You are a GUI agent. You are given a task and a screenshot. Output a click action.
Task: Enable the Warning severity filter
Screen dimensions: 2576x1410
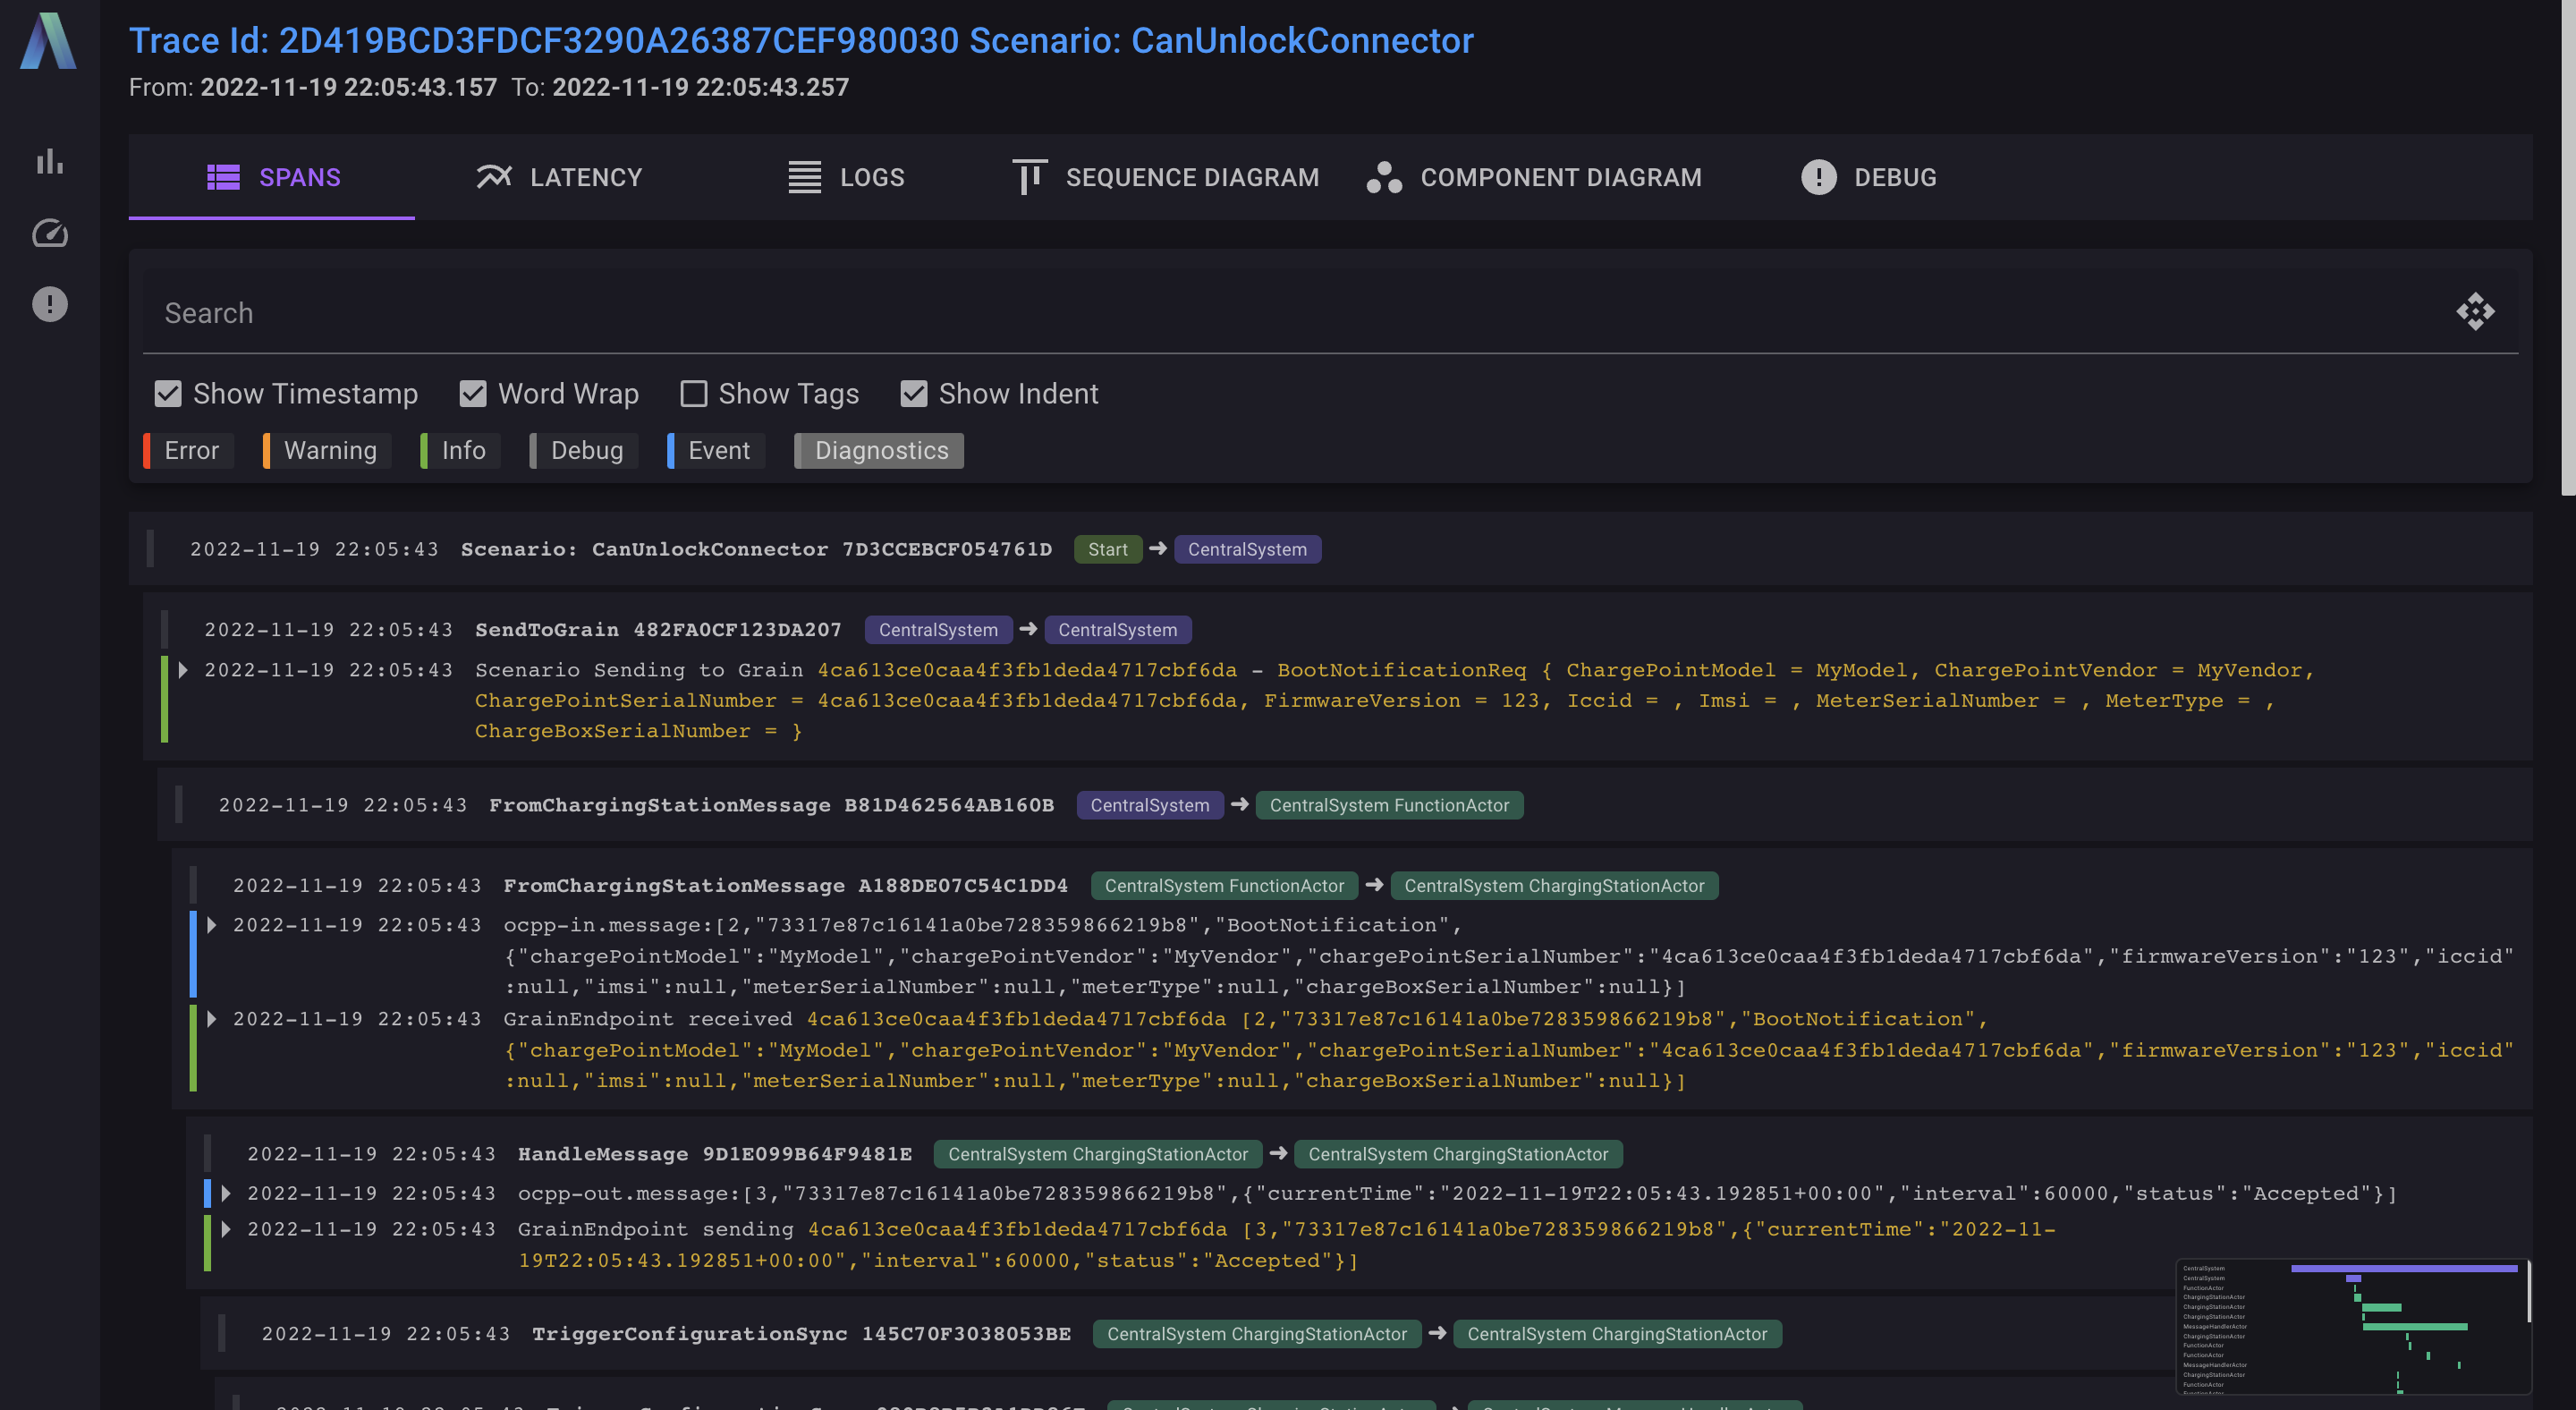tap(324, 450)
